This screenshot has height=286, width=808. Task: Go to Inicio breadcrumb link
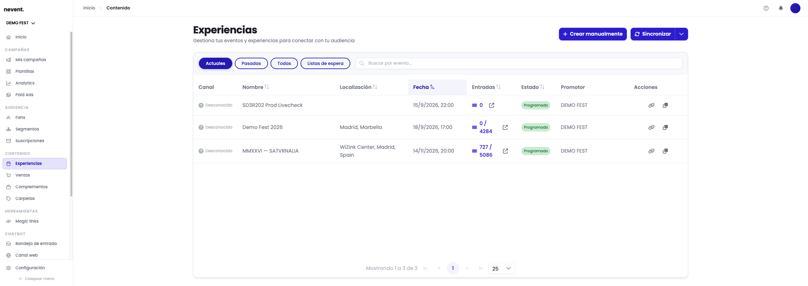click(x=89, y=8)
